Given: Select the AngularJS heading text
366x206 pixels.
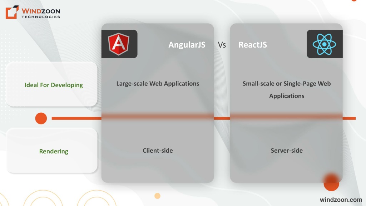Looking at the screenshot, I should click(x=187, y=45).
